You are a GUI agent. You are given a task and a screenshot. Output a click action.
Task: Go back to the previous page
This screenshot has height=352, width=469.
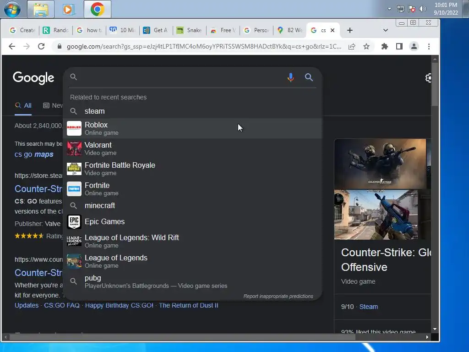point(11,46)
